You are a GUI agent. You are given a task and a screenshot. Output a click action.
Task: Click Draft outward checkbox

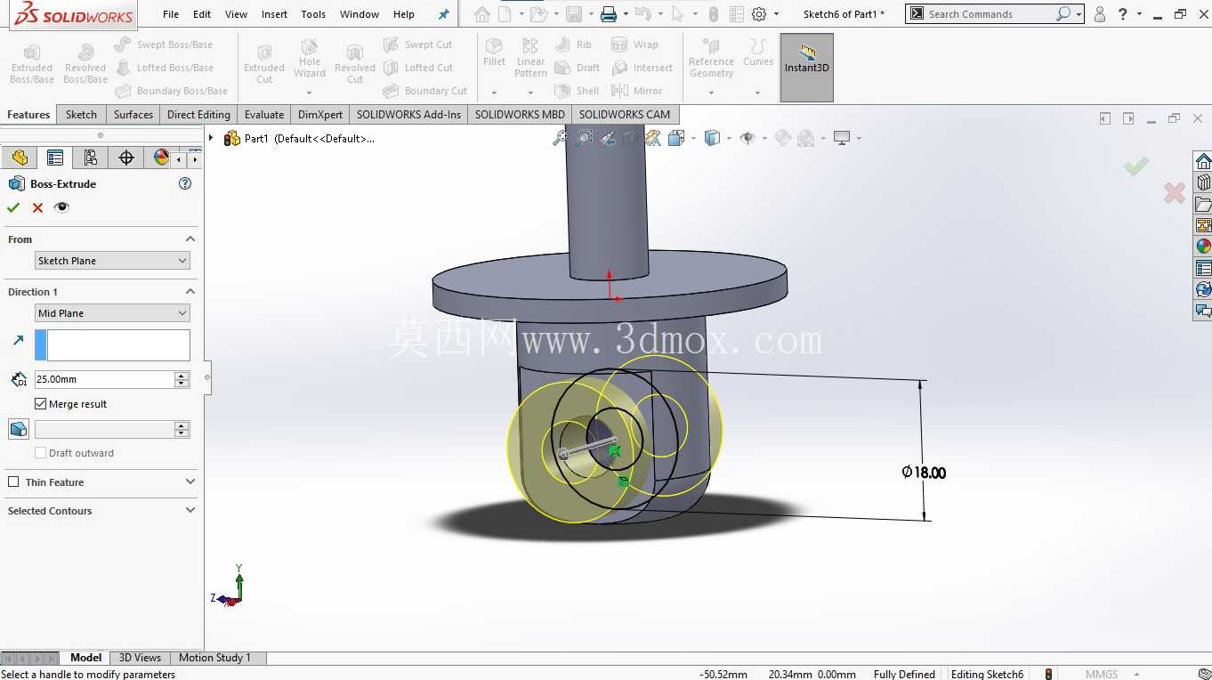click(x=40, y=453)
